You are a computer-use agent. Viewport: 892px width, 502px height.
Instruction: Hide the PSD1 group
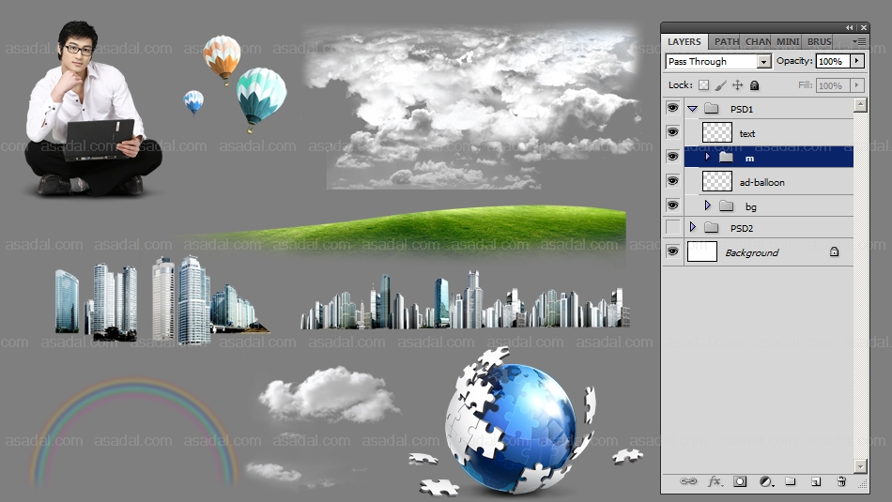tap(672, 108)
